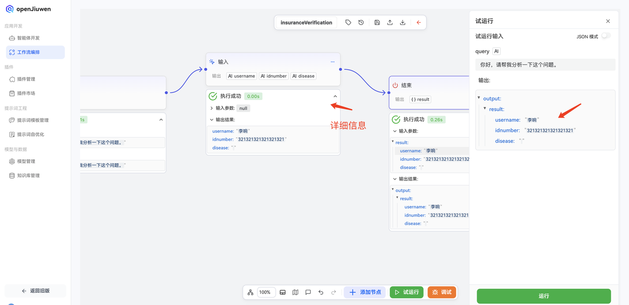Collapse the result tree in 试运行 panel

485,108
